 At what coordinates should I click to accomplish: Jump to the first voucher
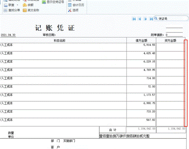(134, 19)
